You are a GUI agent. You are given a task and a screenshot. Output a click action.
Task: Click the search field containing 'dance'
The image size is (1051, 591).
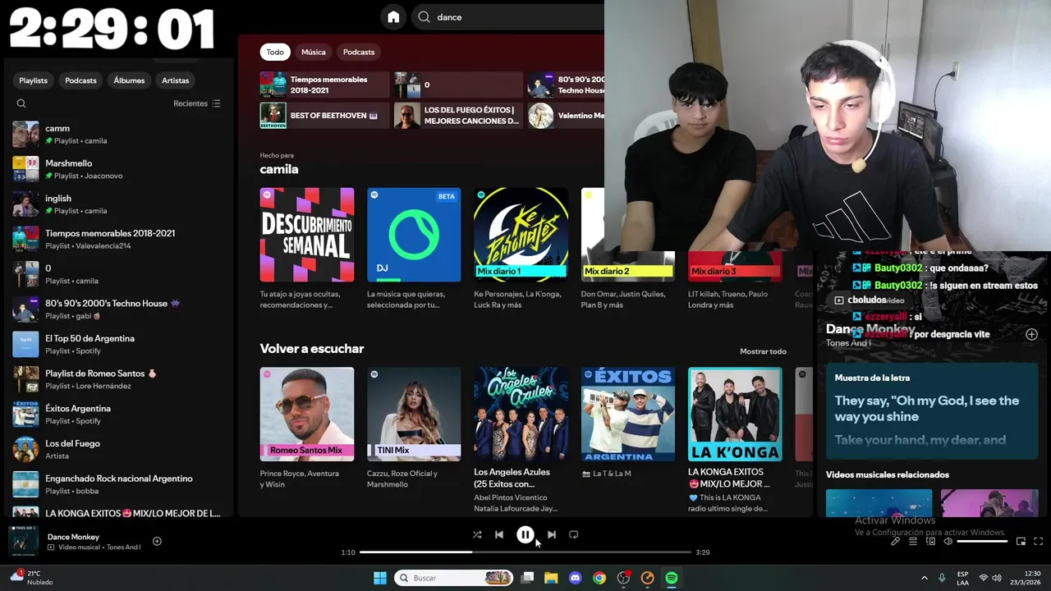click(509, 17)
